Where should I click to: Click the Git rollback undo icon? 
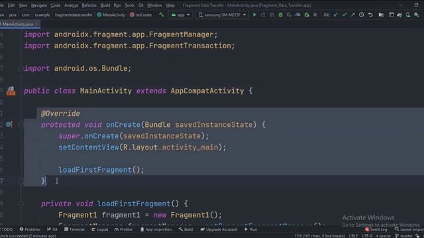click(370, 15)
